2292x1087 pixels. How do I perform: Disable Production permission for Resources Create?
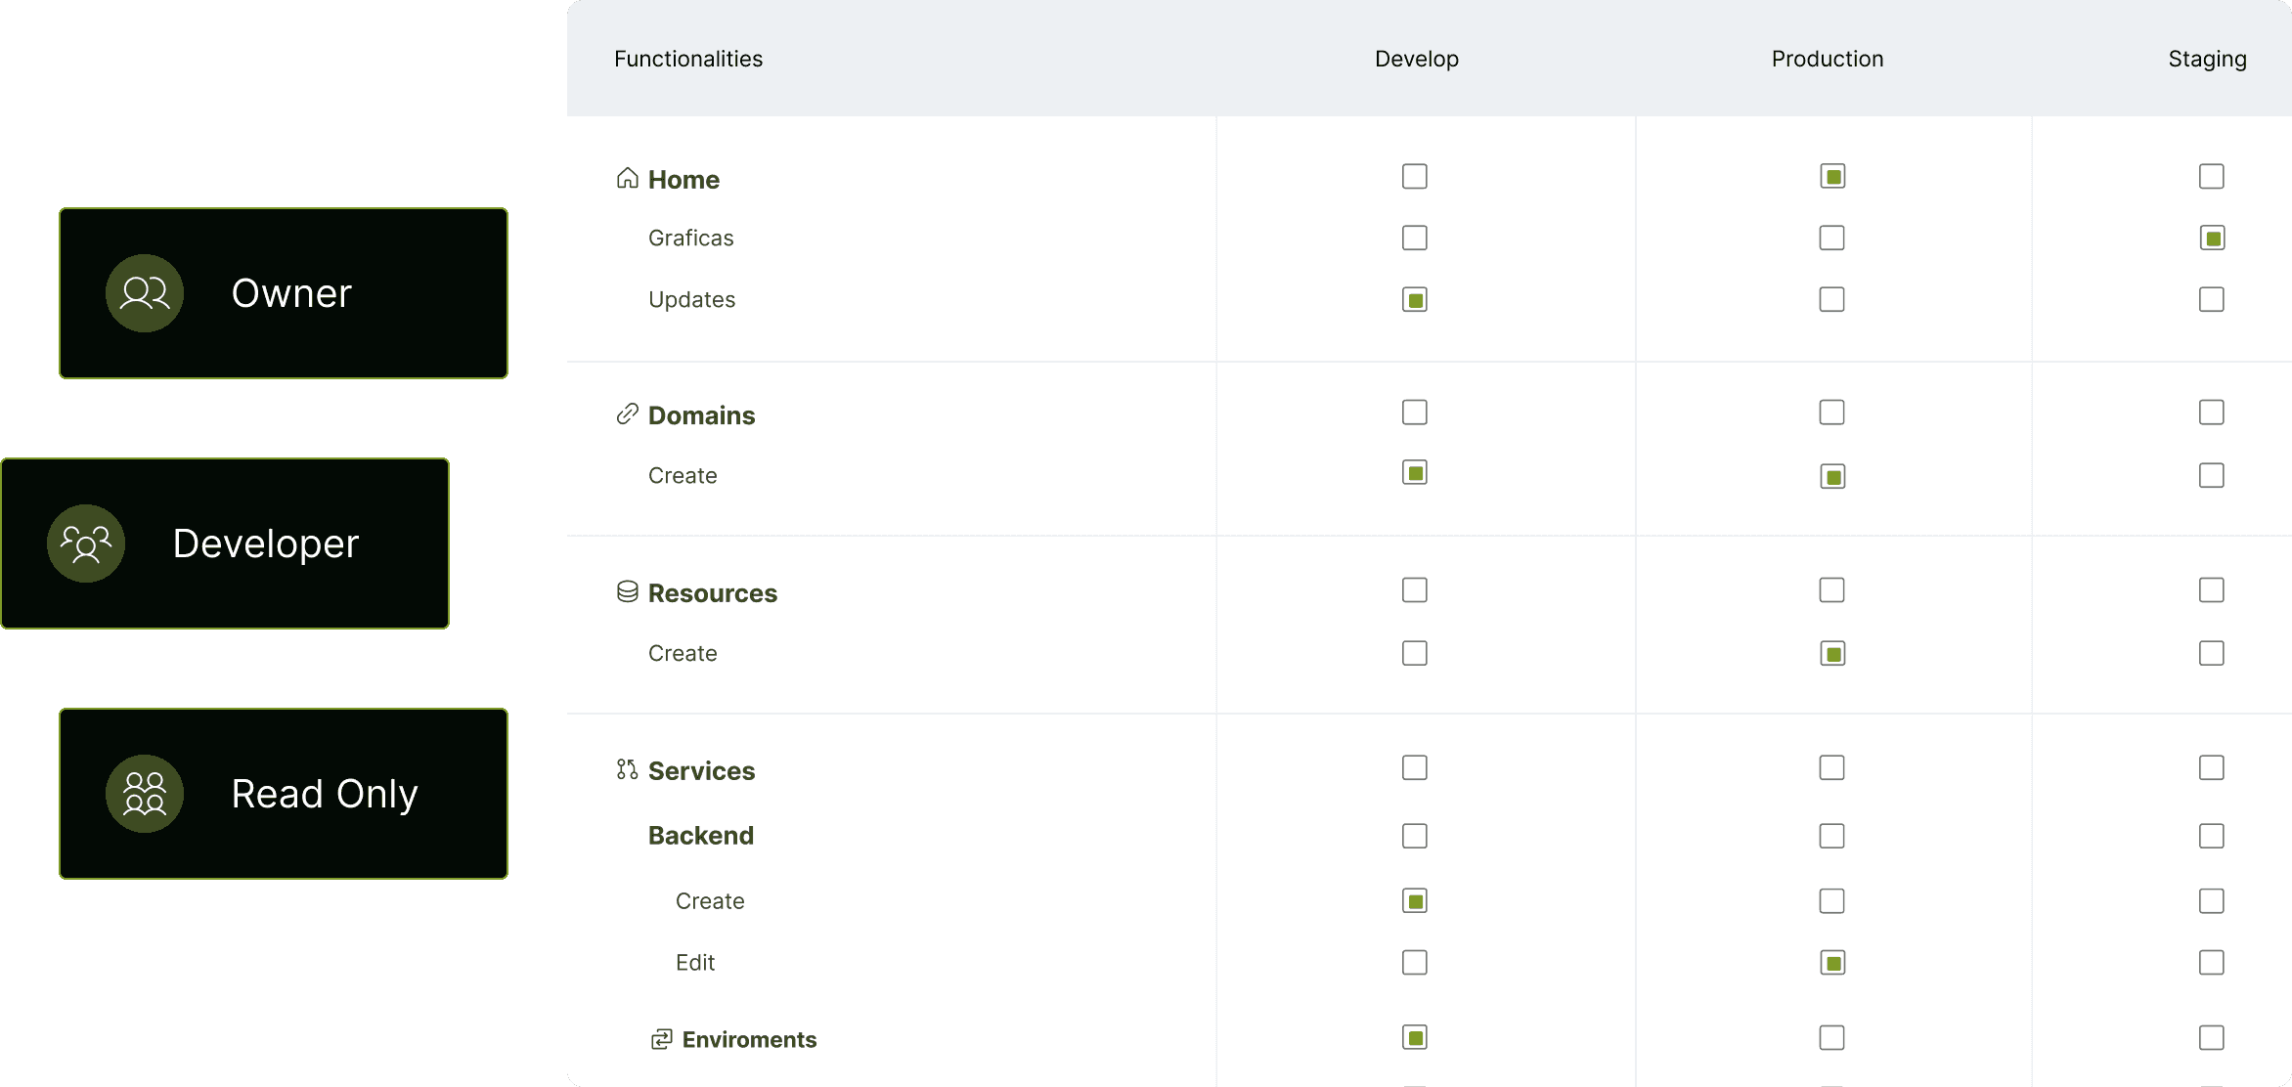tap(1831, 653)
